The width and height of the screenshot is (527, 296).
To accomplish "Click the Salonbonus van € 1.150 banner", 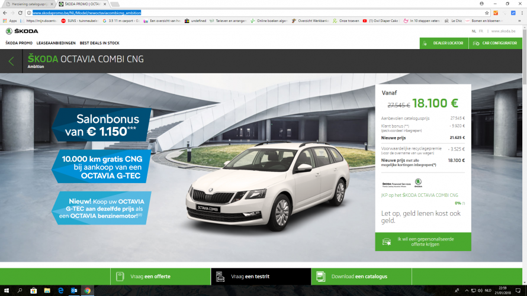I will (x=101, y=125).
